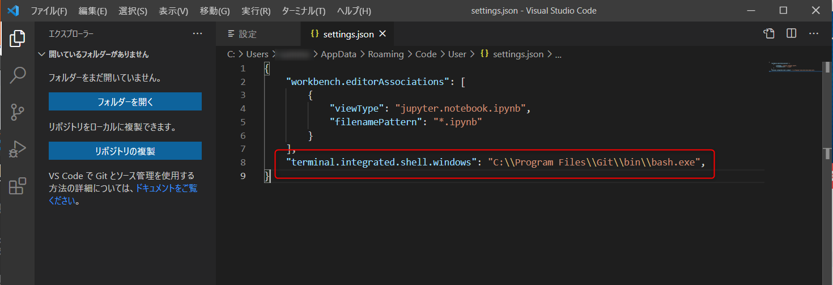Open ターミナル(T) menu
The width and height of the screenshot is (833, 285).
[303, 11]
